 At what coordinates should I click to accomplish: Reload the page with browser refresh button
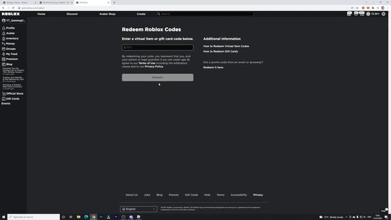[13, 8]
